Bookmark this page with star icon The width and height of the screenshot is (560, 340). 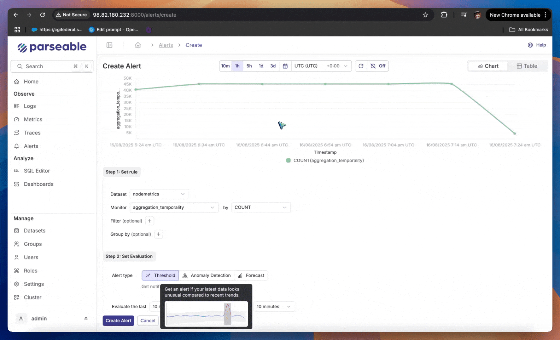tap(425, 15)
